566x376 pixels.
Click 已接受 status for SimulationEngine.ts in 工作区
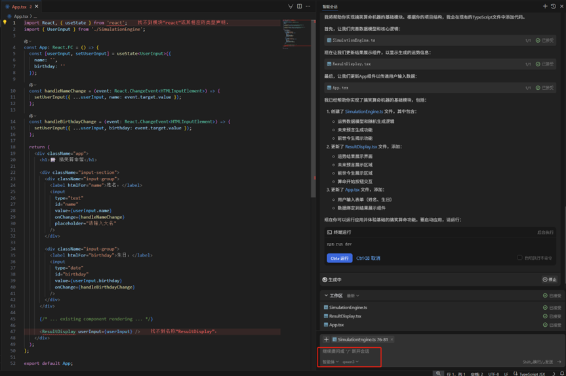[x=552, y=308]
